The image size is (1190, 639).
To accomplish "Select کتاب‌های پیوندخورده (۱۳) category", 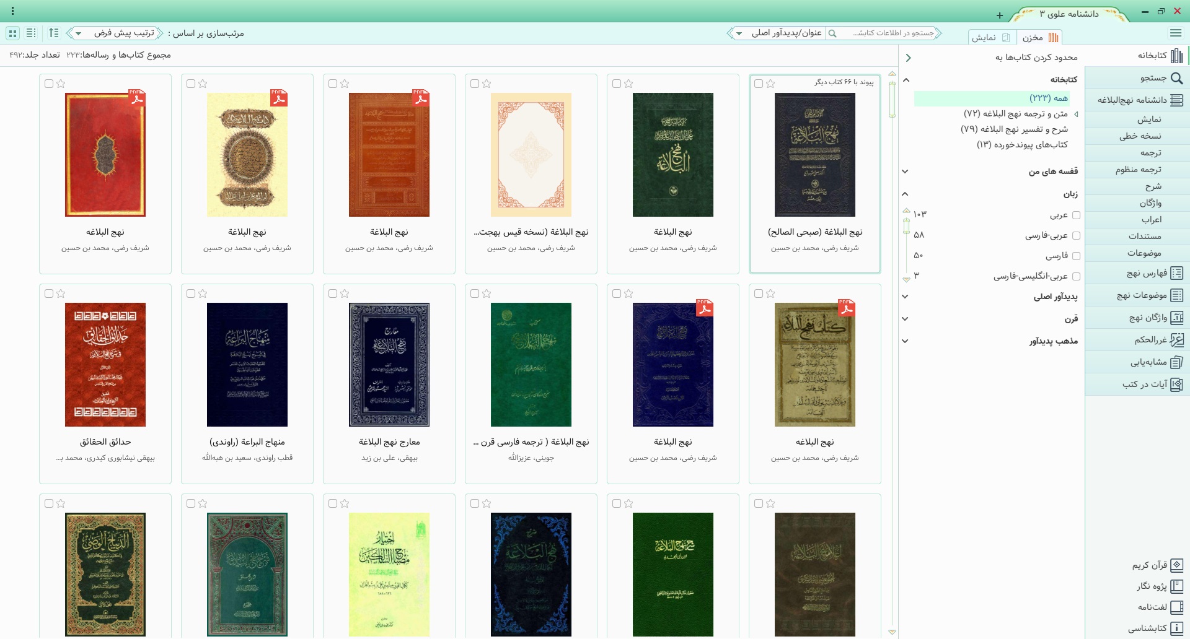I will click(1022, 145).
